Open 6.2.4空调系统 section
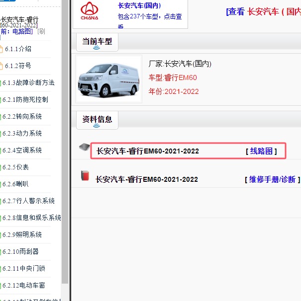 click(x=22, y=150)
